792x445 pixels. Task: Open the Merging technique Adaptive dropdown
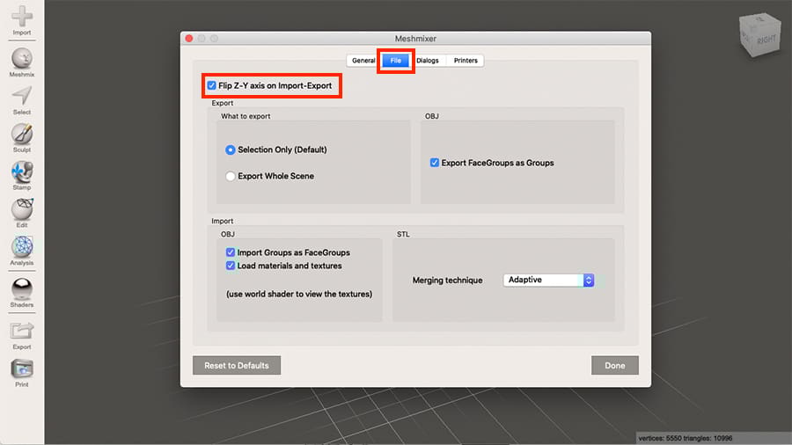point(548,280)
